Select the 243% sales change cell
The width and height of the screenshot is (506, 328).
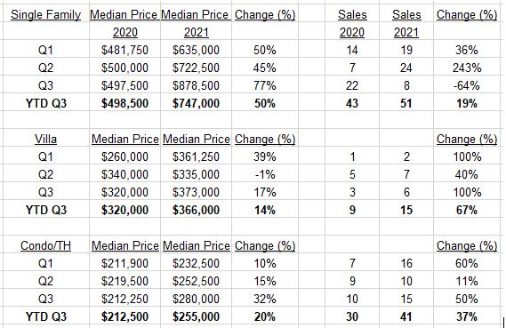tap(467, 68)
